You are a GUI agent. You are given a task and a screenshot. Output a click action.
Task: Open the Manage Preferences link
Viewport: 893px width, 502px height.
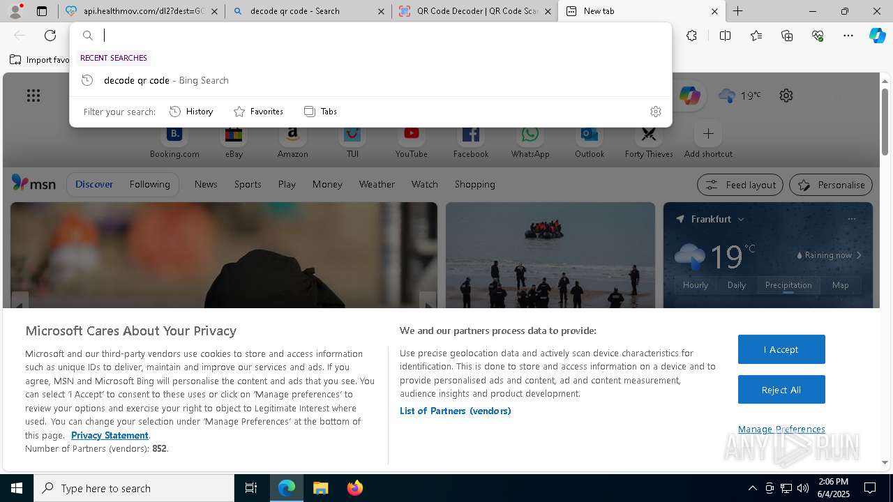point(781,429)
